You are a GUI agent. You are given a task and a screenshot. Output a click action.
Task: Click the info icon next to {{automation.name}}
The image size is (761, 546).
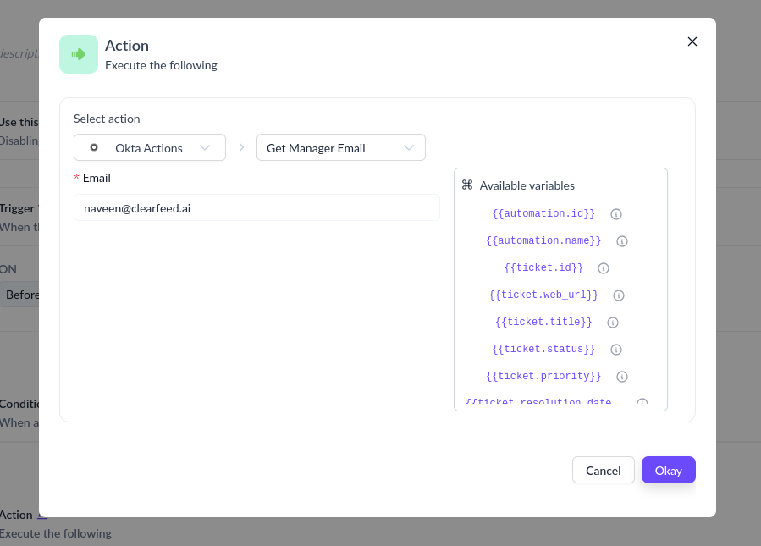[x=622, y=241]
